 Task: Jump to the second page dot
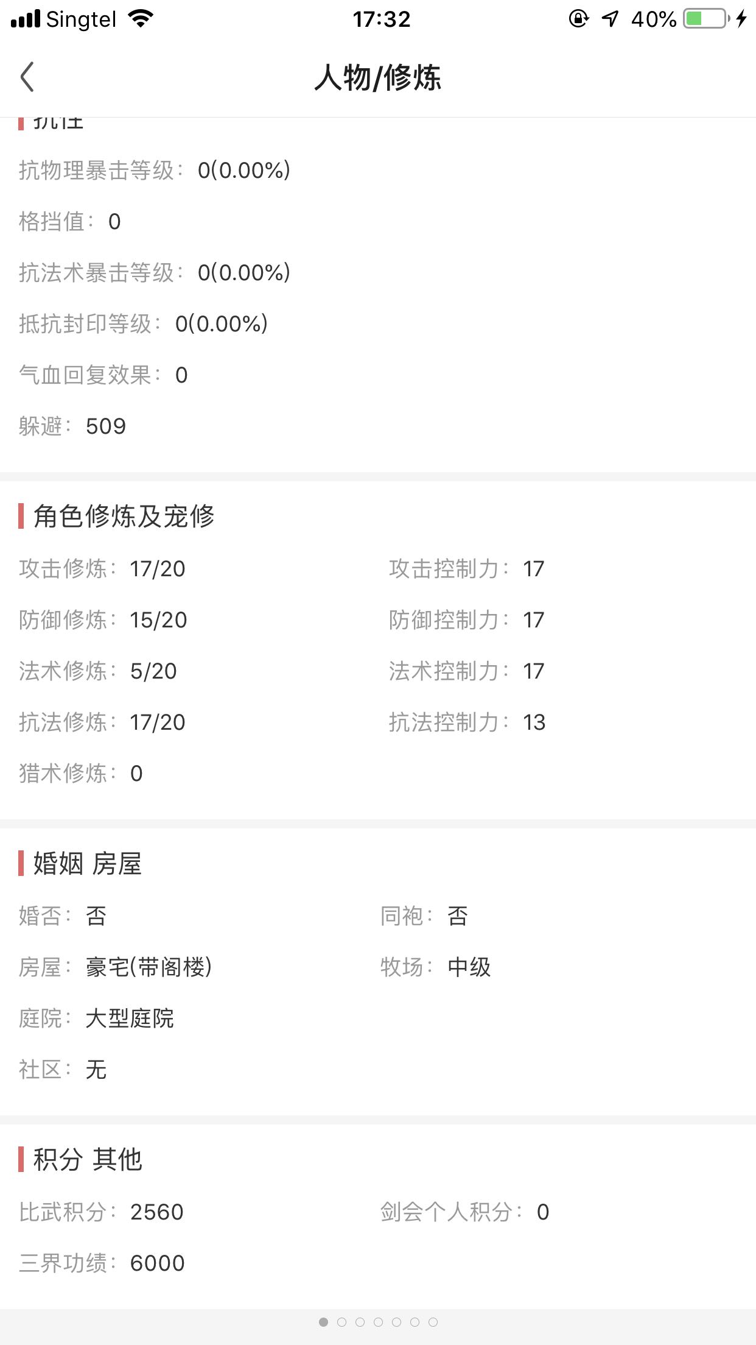click(341, 1322)
